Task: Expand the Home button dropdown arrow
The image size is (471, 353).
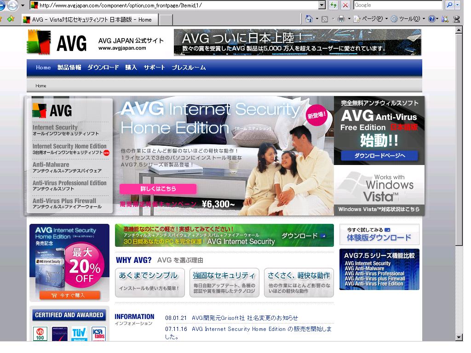Action: click(x=317, y=19)
